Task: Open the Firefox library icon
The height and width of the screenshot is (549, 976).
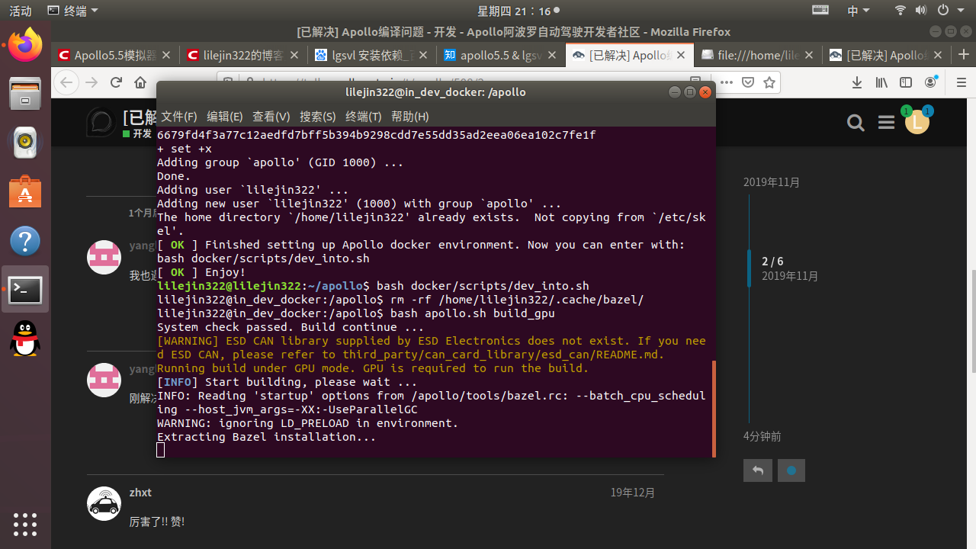Action: [881, 82]
